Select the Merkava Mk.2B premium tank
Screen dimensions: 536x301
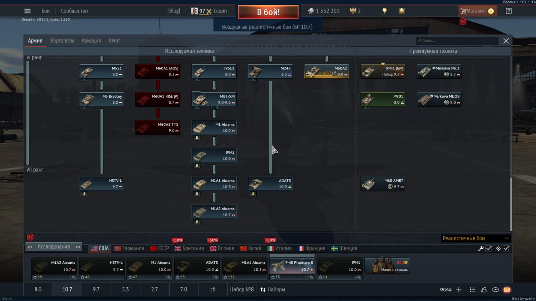click(439, 99)
